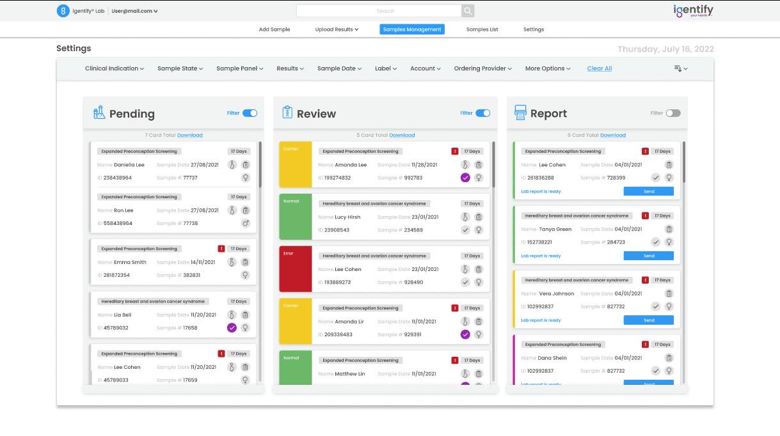Send Lee Cohen's lab report

point(649,191)
